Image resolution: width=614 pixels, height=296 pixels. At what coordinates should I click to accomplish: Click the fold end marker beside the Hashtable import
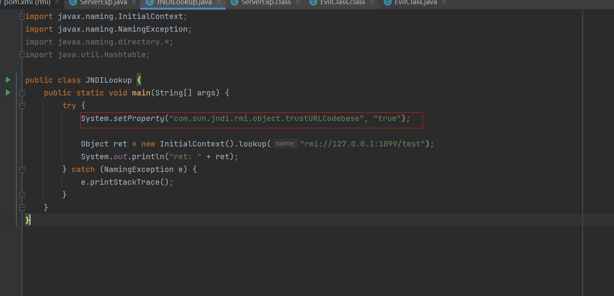click(x=22, y=54)
